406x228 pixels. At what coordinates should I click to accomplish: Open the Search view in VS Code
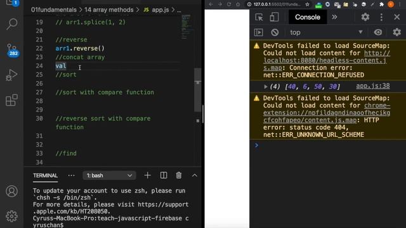click(11, 24)
